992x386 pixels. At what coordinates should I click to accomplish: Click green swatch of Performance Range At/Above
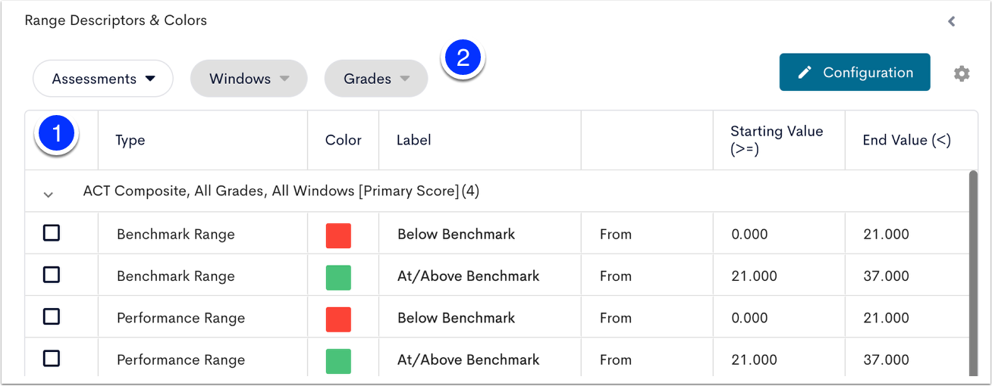[x=338, y=361]
